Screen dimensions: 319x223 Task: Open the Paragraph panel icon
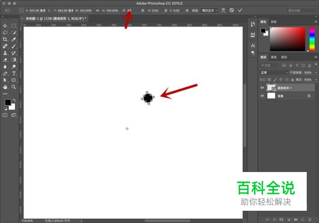pyautogui.click(x=253, y=53)
